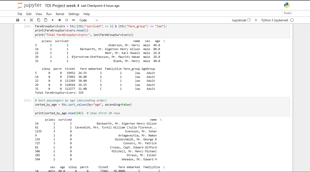This screenshot has width=310, height=172.
Task: Click 'Anderson, Mr. Harry' in output
Action: point(124,45)
